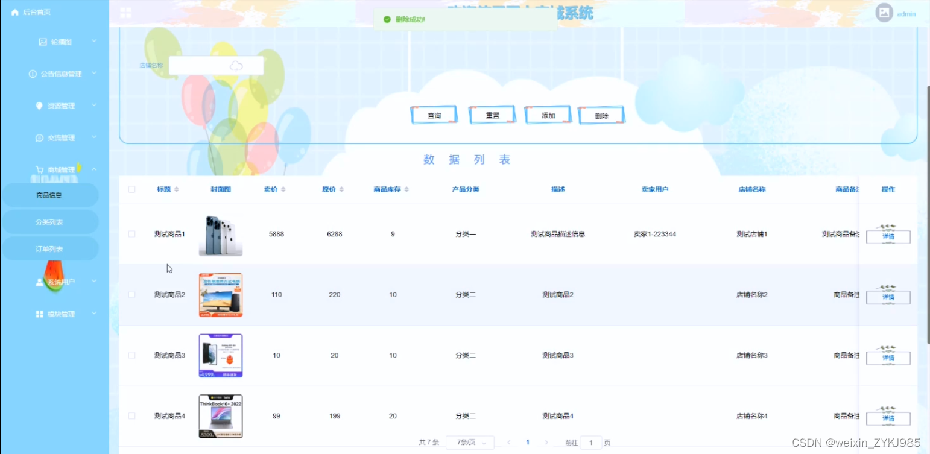930x454 pixels.
Task: Open the iPhone cover image of 测试商品1
Action: tap(221, 234)
